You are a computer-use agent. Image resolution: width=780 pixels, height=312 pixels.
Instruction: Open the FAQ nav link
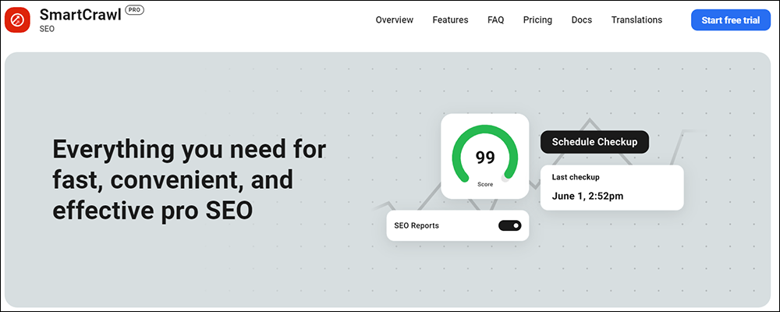click(x=495, y=20)
